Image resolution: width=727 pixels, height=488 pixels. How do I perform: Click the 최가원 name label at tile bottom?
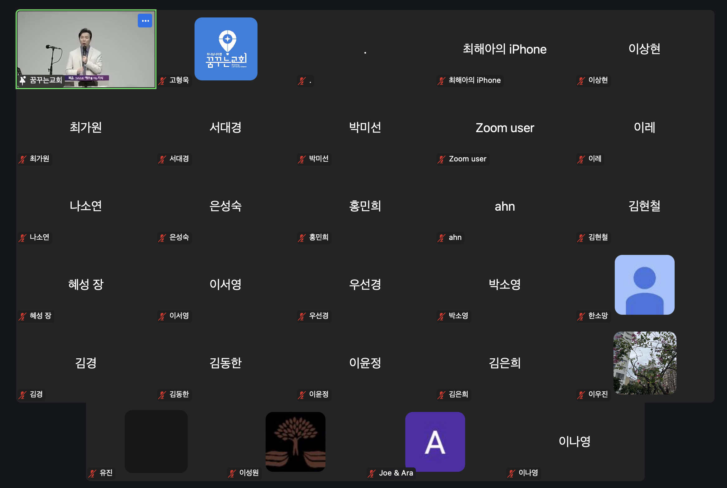click(39, 159)
